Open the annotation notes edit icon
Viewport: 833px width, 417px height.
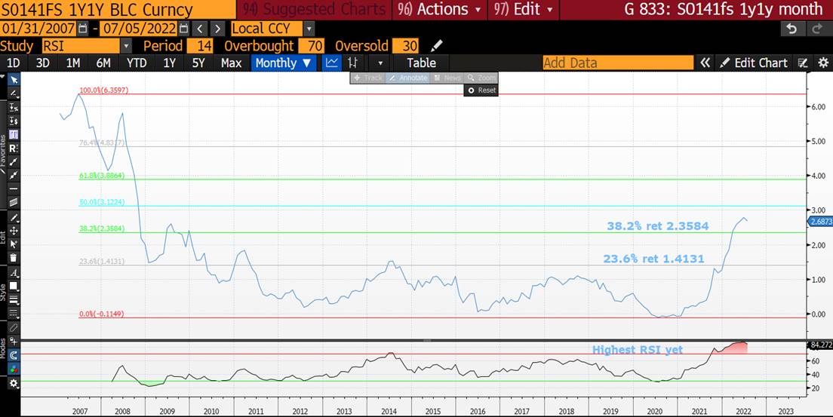point(803,63)
